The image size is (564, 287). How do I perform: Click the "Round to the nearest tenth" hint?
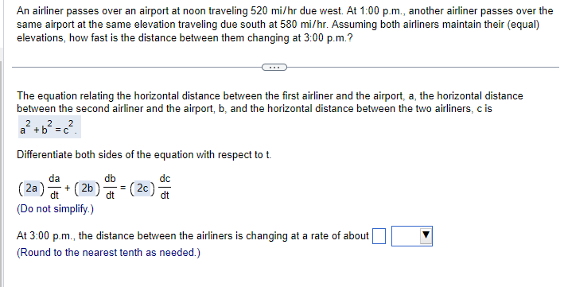108,253
